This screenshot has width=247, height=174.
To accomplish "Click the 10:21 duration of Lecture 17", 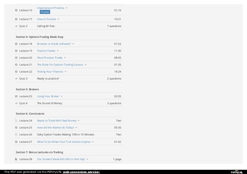I will coord(118,19).
